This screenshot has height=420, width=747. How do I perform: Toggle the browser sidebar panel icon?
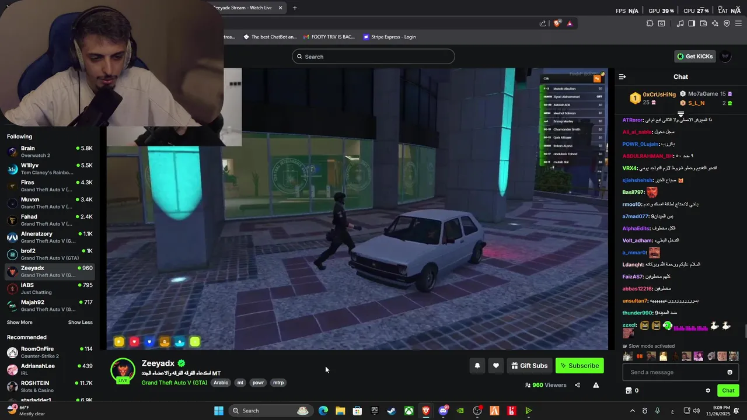pos(692,23)
